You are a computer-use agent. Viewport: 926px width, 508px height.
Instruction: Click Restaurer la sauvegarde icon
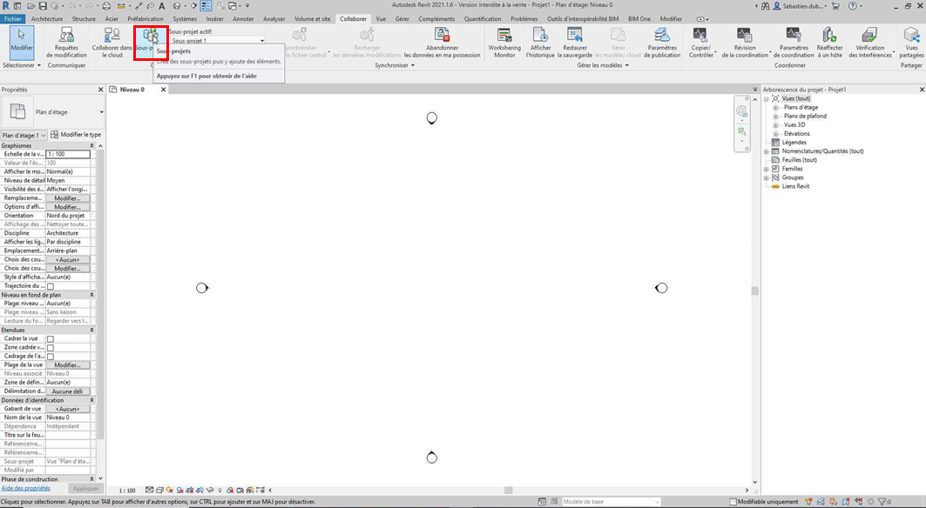(575, 36)
